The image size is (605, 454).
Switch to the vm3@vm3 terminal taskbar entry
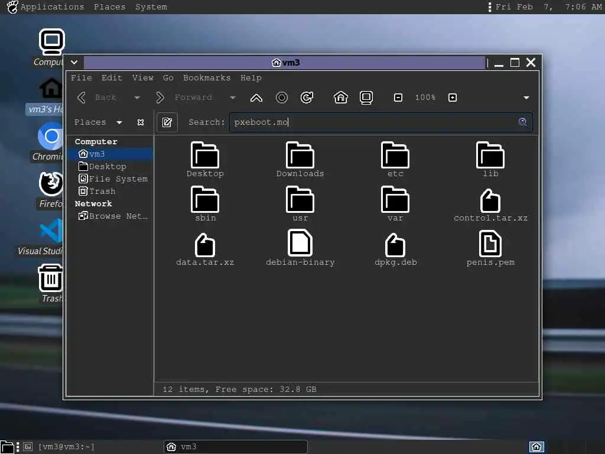pos(60,447)
